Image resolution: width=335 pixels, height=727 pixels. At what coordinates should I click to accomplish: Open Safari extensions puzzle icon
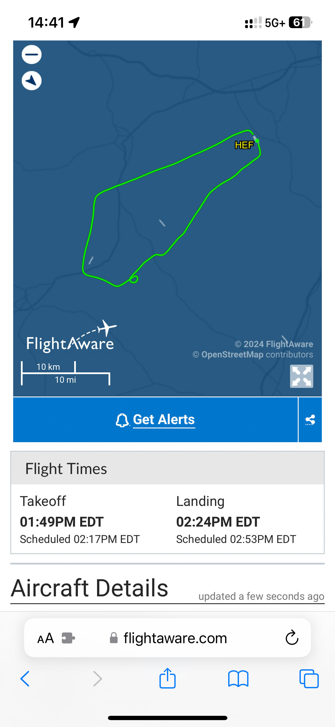point(68,638)
